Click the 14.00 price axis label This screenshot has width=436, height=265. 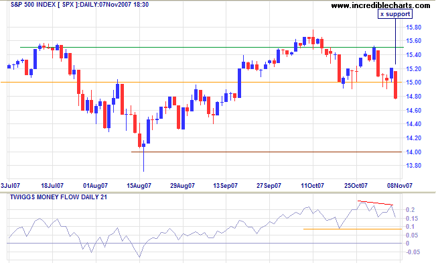[414, 152]
